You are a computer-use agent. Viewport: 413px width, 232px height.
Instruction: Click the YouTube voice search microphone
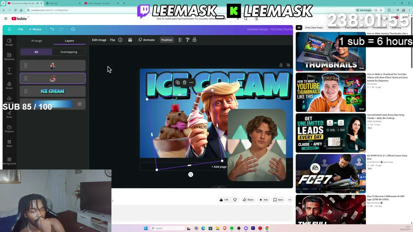coord(257,19)
